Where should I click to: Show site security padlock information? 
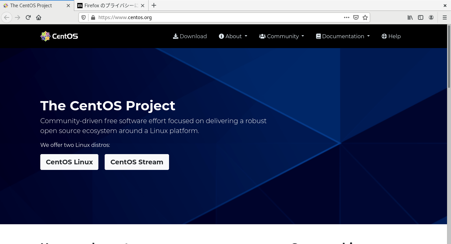pyautogui.click(x=93, y=17)
